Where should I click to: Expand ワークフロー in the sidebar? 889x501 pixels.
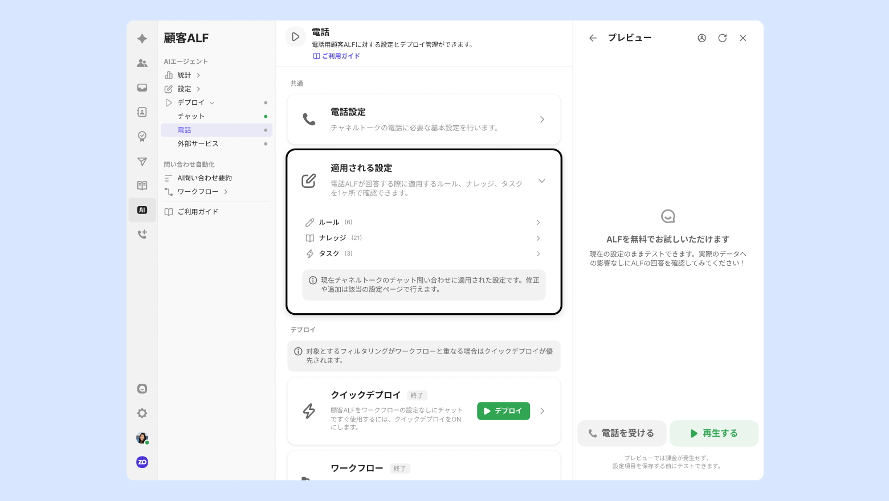226,192
